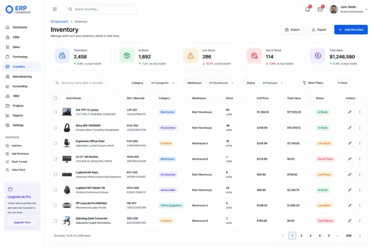Image resolution: width=373 pixels, height=249 pixels.
Task: Check the Logitech MX Keys row checkbox
Action: [x=55, y=174]
